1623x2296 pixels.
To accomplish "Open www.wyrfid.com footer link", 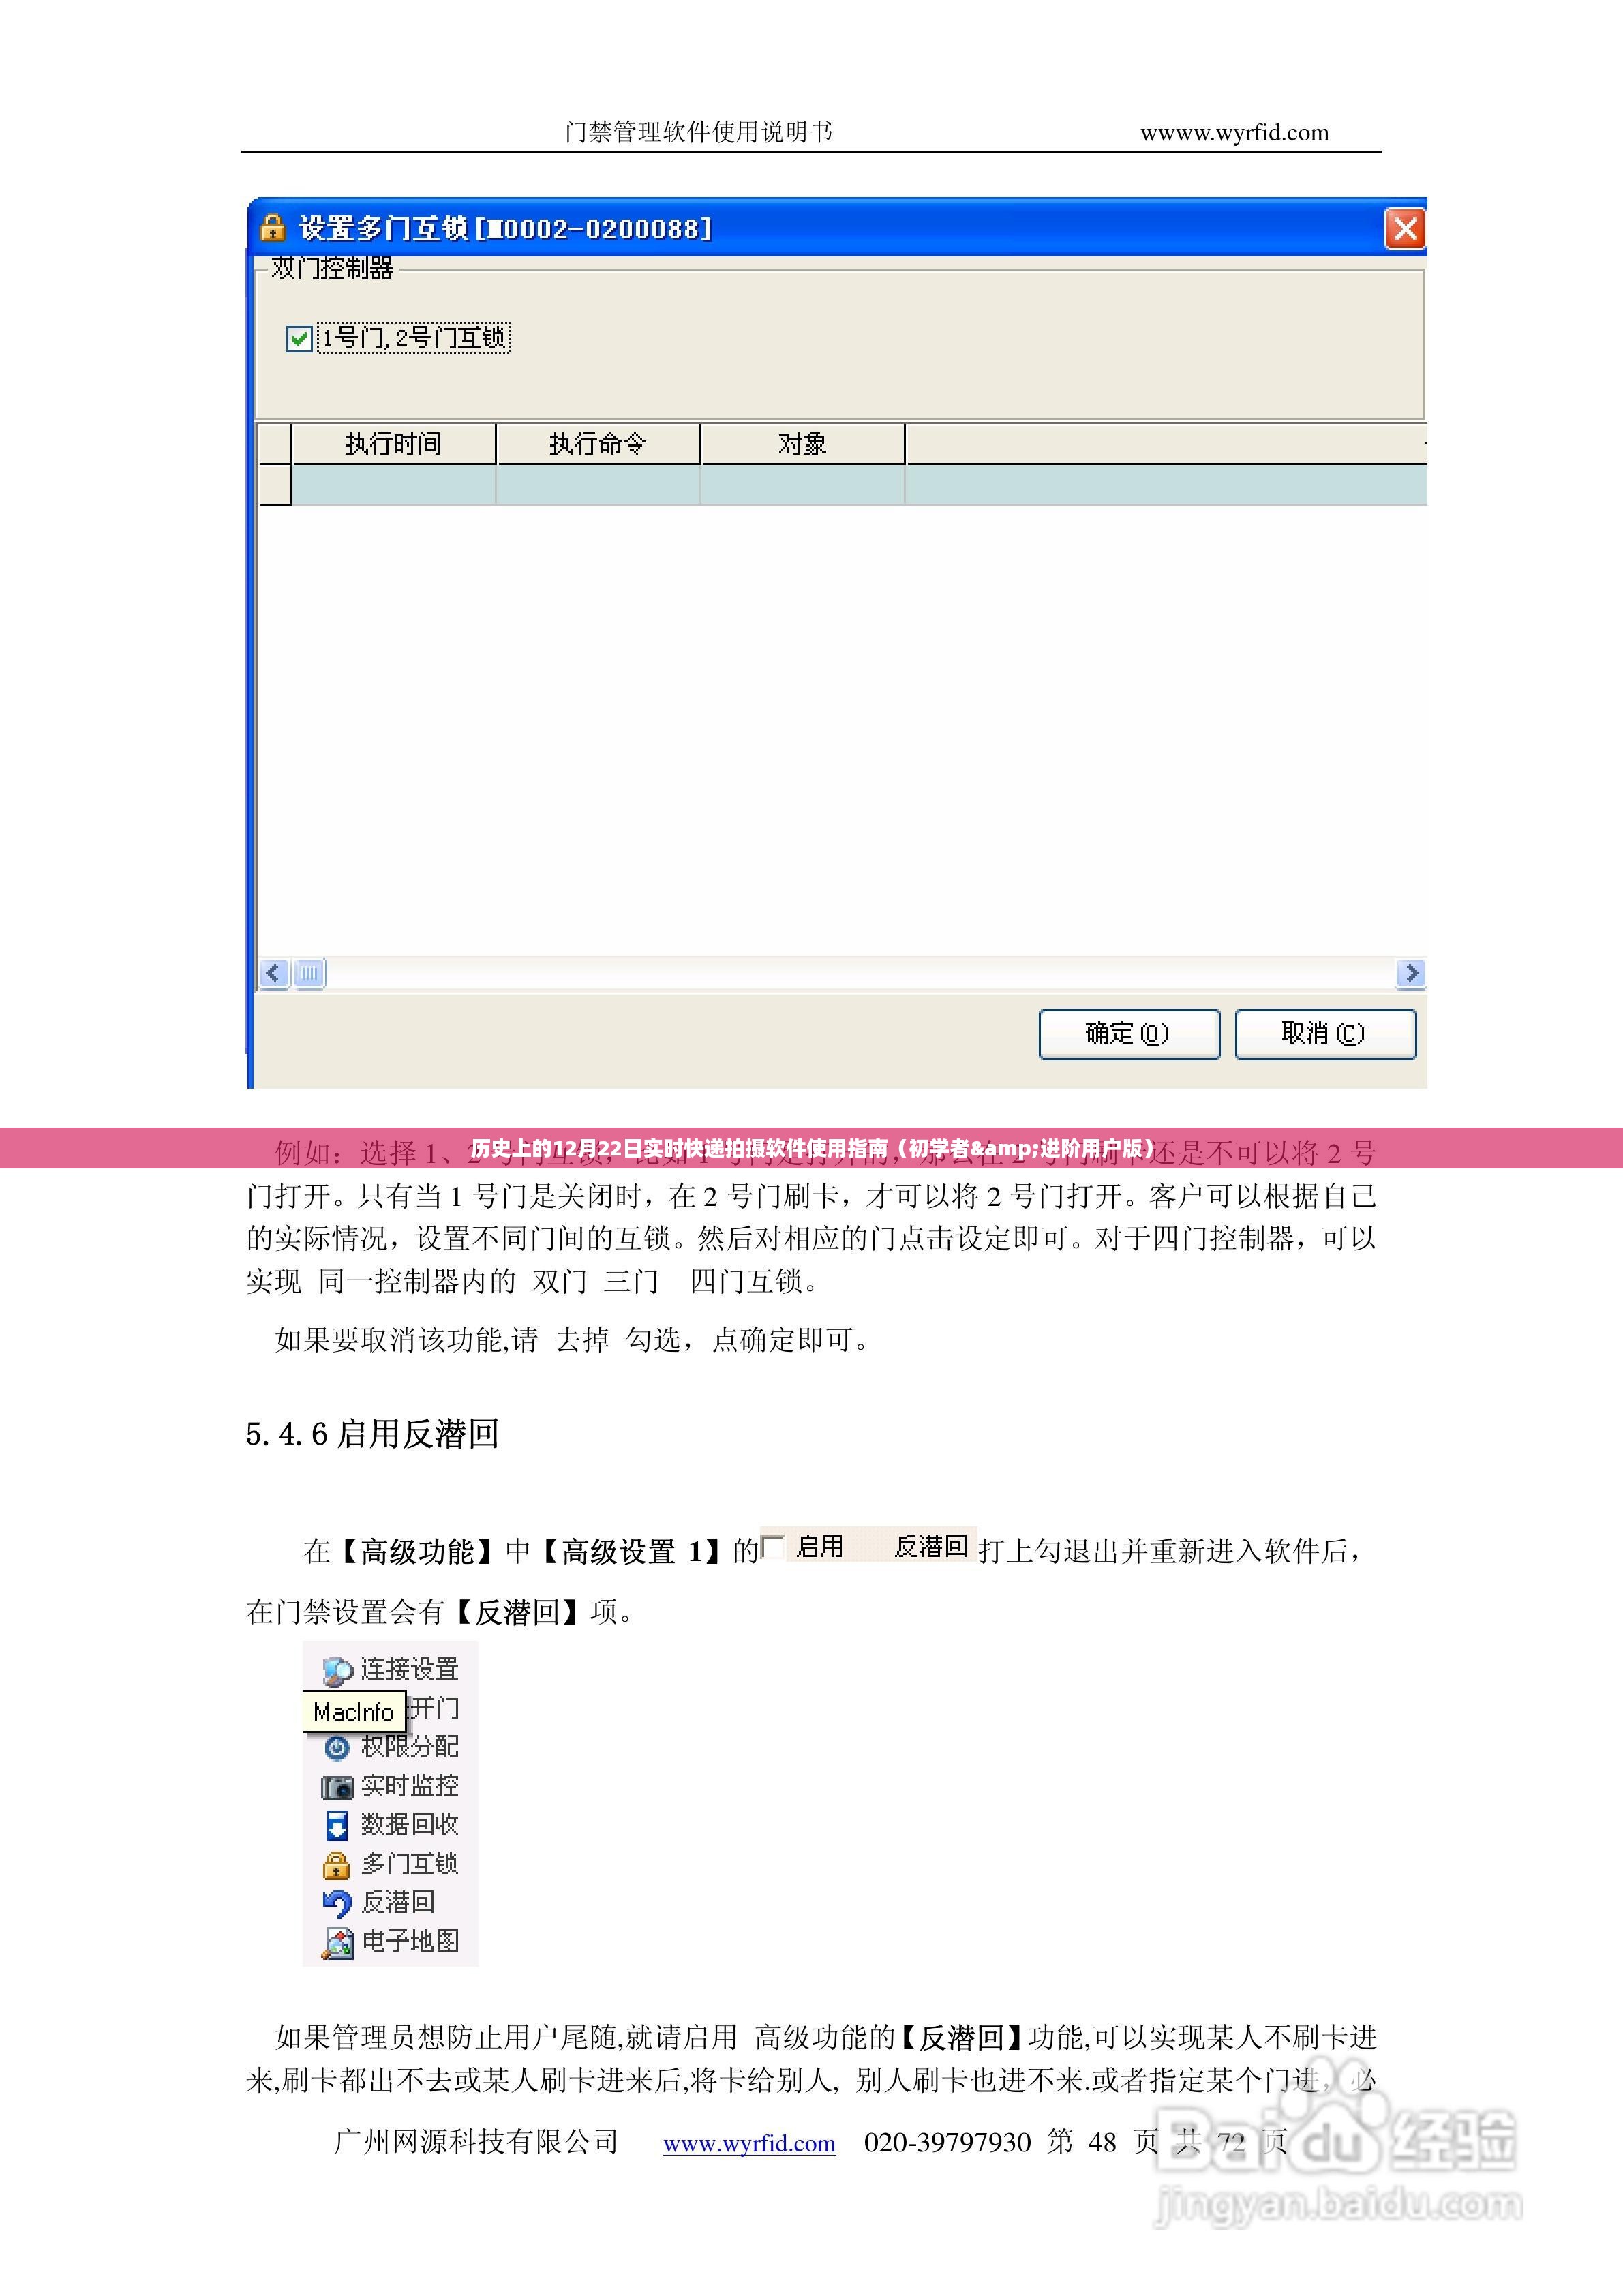I will [x=749, y=2143].
